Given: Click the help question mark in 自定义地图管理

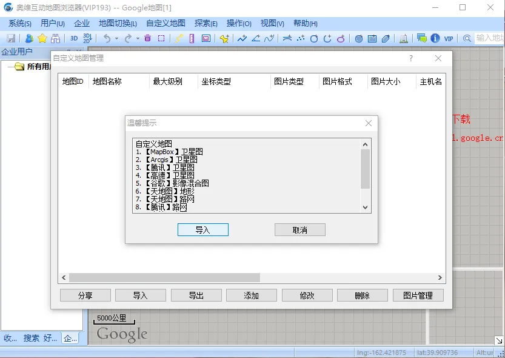Looking at the screenshot, I should click(411, 58).
